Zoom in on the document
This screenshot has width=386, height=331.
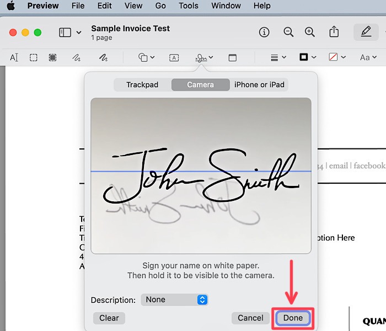[x=309, y=32]
